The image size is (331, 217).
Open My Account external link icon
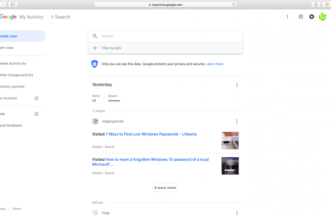36,98
